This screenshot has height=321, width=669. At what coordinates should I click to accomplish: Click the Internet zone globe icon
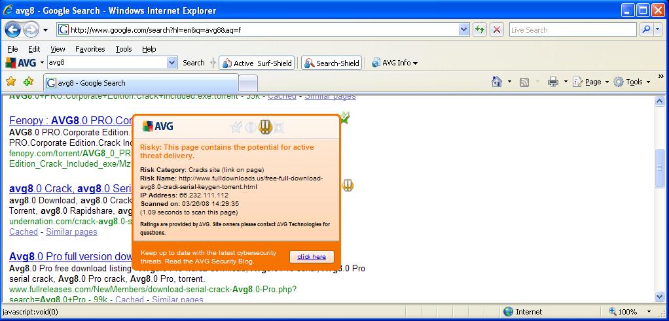508,312
